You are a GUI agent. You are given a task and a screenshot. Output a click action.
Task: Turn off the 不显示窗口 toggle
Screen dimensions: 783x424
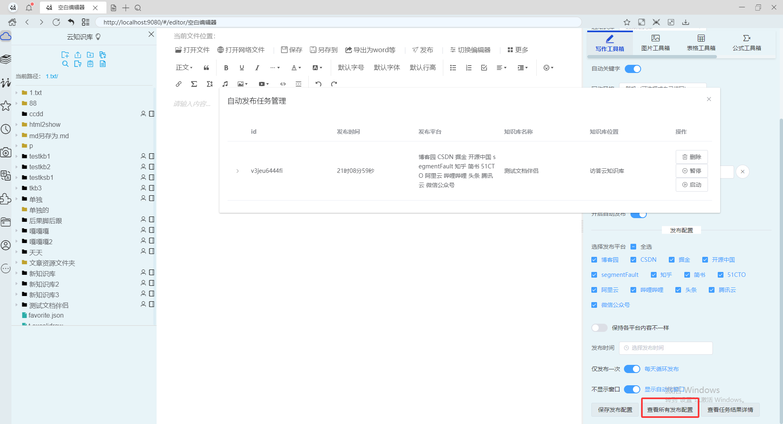click(x=632, y=389)
